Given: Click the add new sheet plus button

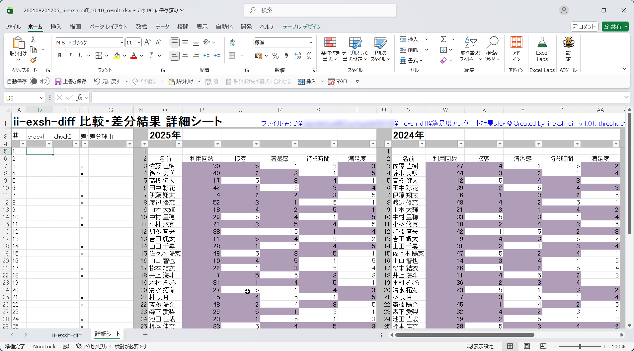Looking at the screenshot, I should click(145, 335).
